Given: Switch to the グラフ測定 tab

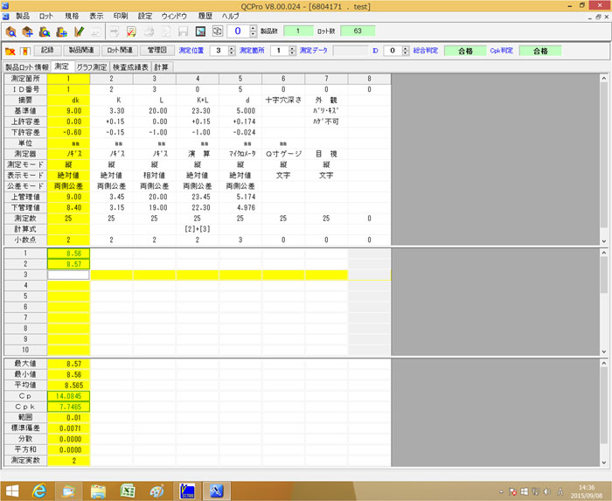Looking at the screenshot, I should point(92,67).
